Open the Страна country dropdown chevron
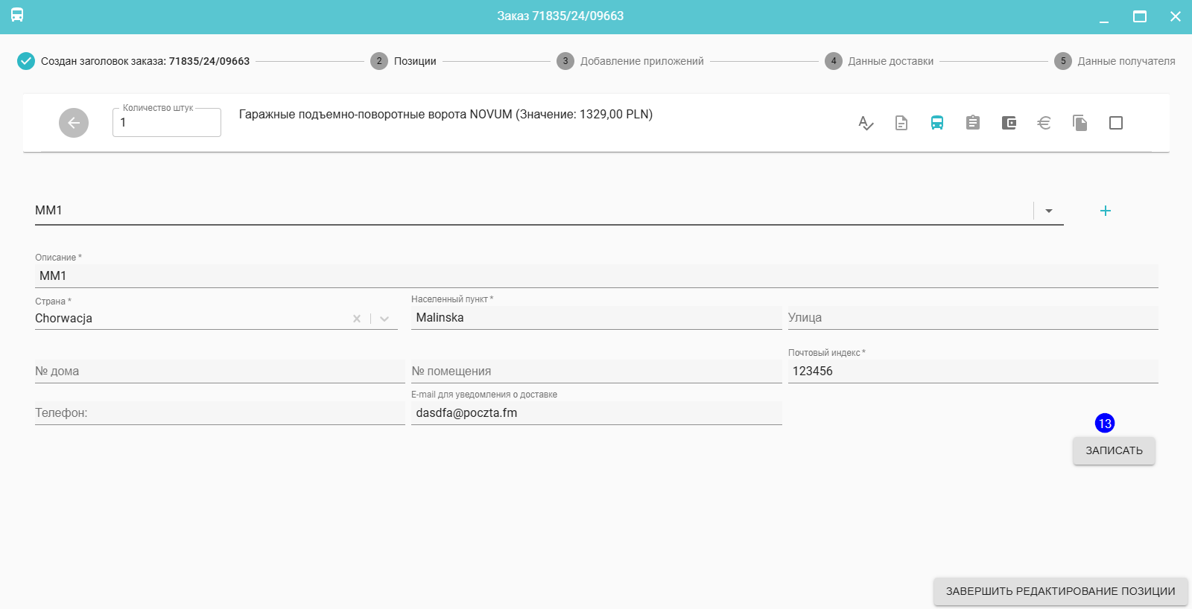Viewport: 1192px width, 609px height. pyautogui.click(x=384, y=319)
